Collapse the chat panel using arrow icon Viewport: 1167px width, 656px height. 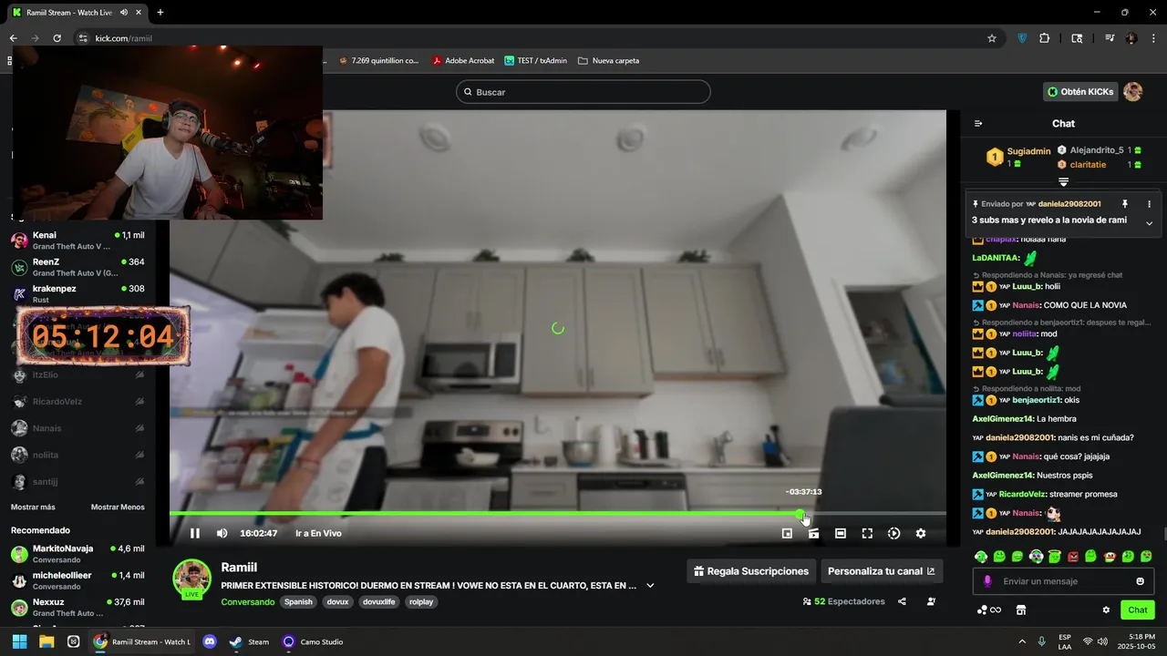point(978,123)
